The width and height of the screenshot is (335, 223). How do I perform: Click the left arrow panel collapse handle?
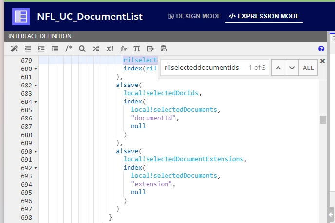tap(331, 215)
